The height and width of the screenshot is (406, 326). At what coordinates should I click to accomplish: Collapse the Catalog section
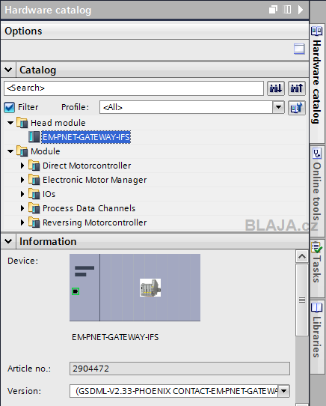8,70
